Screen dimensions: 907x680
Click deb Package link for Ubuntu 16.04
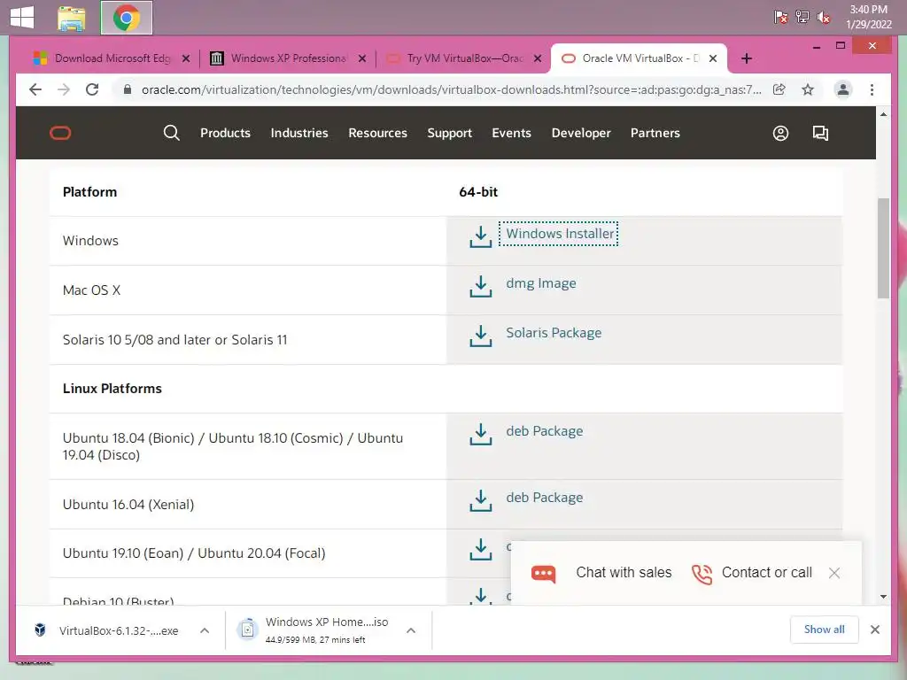[x=545, y=498]
